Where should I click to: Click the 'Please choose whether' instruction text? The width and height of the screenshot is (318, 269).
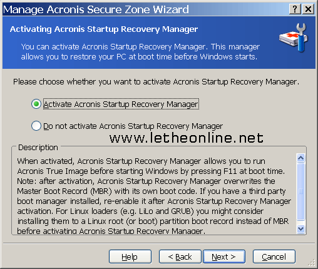(x=156, y=82)
